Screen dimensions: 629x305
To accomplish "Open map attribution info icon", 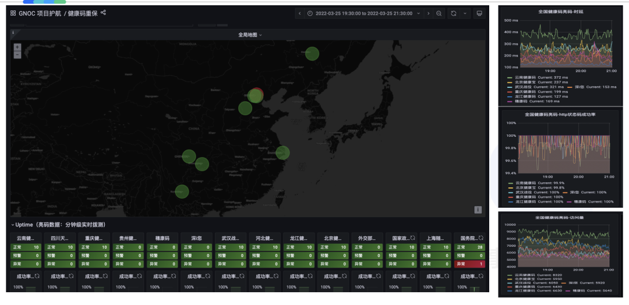I will coord(478,210).
